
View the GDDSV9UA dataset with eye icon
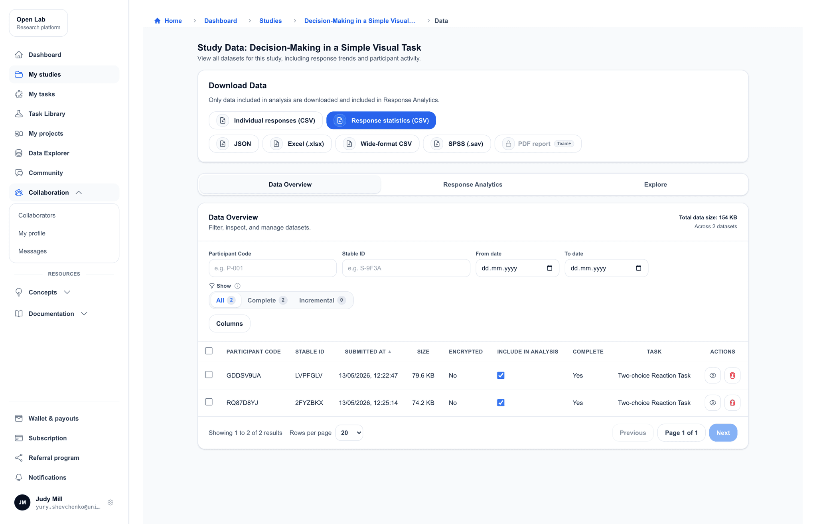(x=712, y=376)
